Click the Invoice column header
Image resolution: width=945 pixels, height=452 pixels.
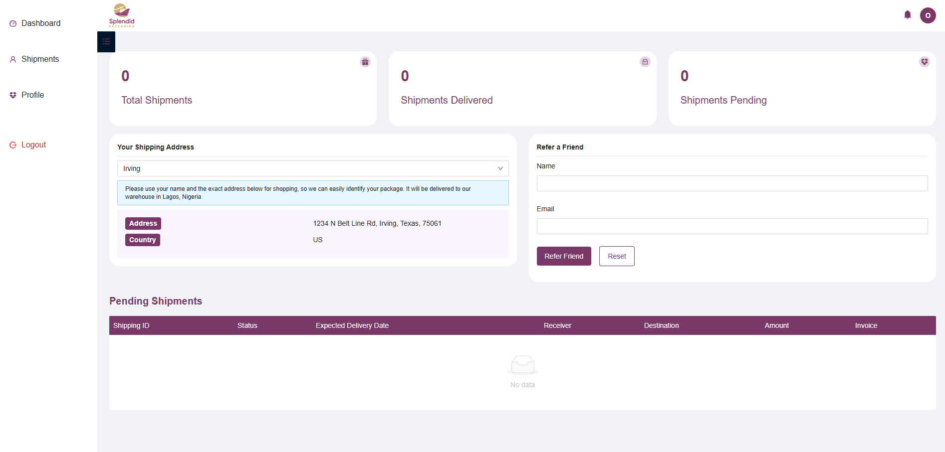[x=866, y=325]
